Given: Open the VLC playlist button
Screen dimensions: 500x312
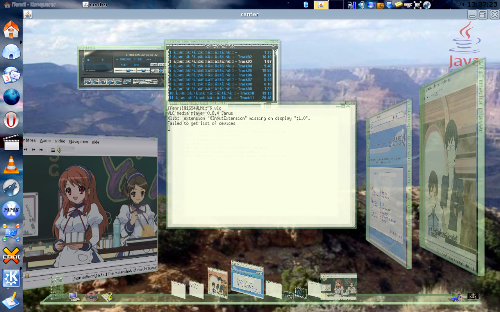Looking at the screenshot, I should (53, 150).
